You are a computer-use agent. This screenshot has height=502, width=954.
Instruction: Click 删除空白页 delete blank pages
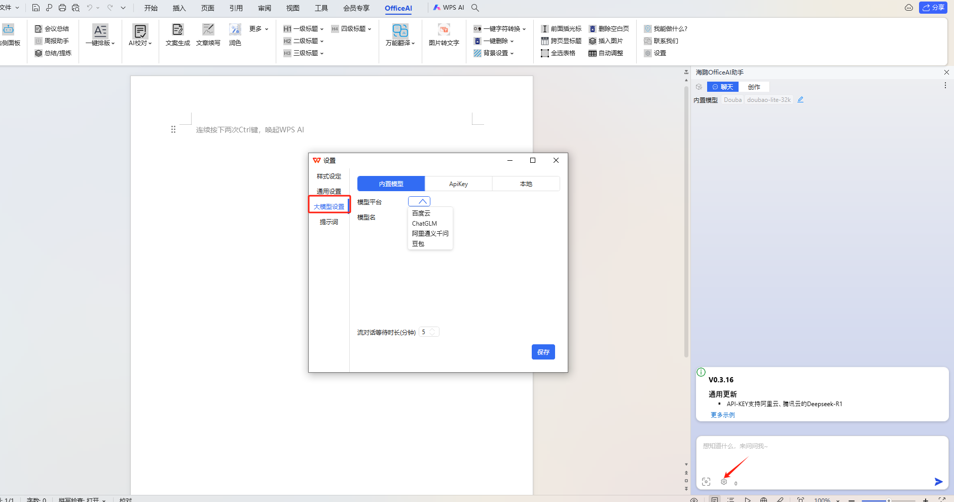[609, 29]
